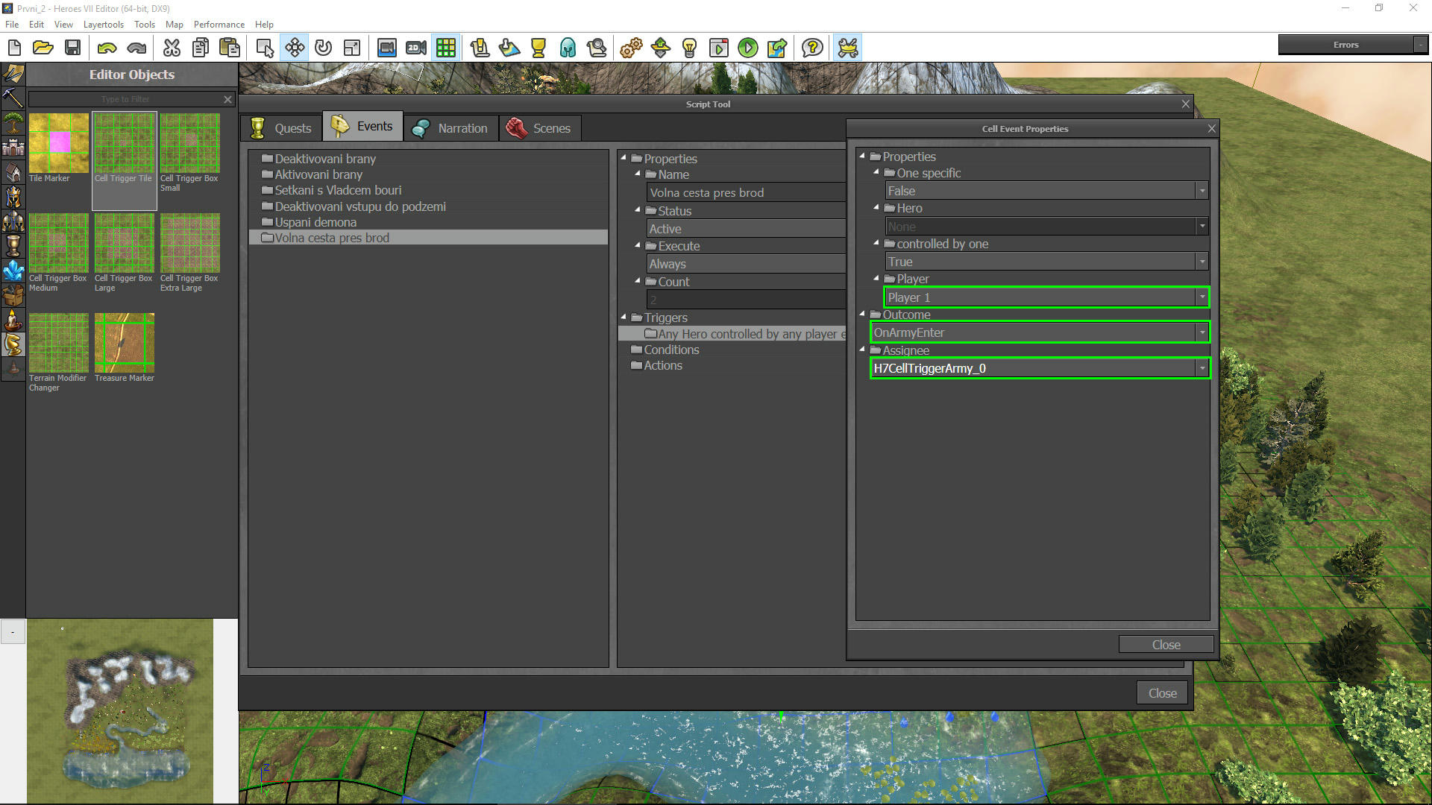Open the map properties scroll icon

click(480, 48)
